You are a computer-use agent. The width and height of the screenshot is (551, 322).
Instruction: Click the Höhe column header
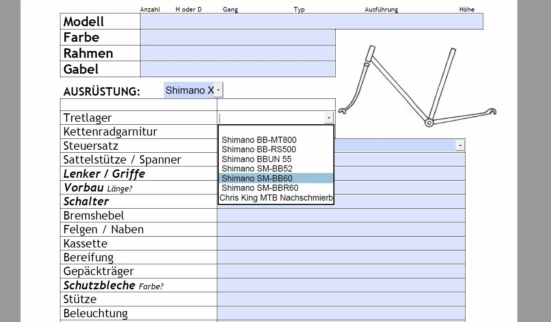pos(467,9)
